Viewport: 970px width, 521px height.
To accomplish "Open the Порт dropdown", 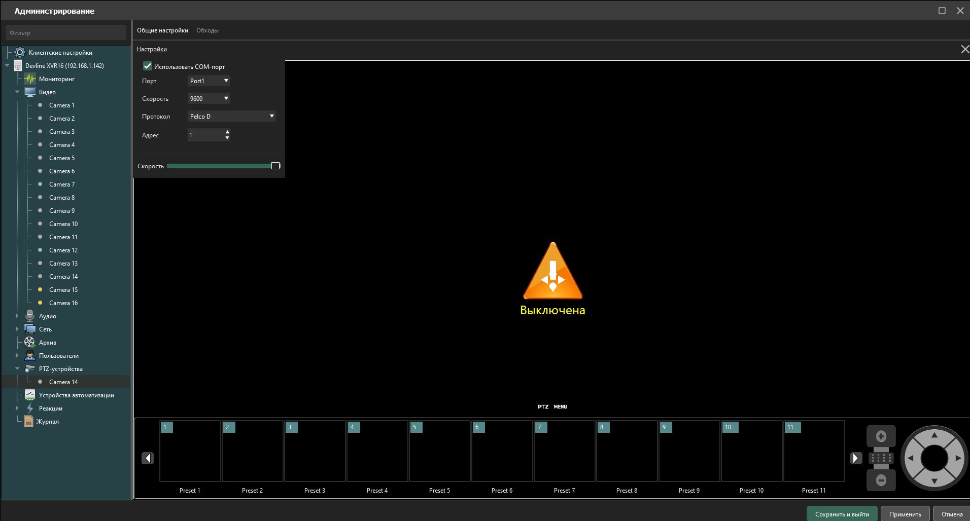I will pyautogui.click(x=209, y=81).
